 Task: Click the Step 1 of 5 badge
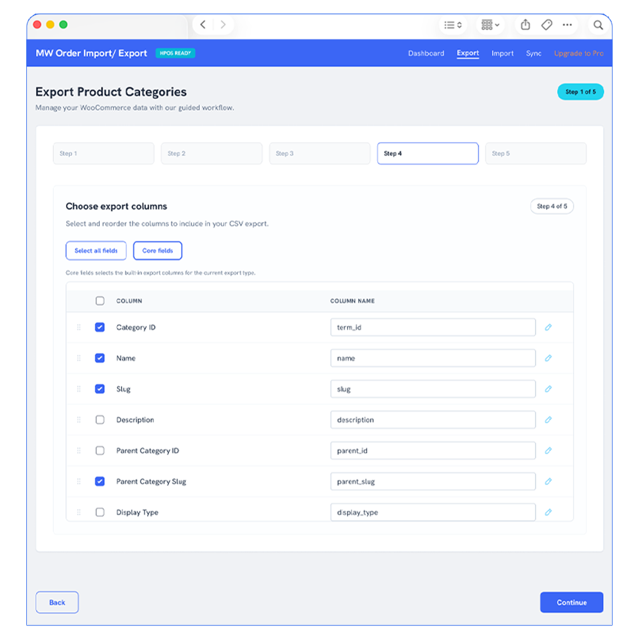(580, 92)
